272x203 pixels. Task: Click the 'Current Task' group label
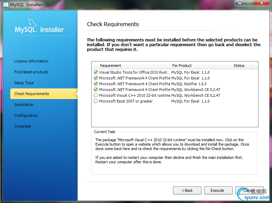(x=104, y=132)
